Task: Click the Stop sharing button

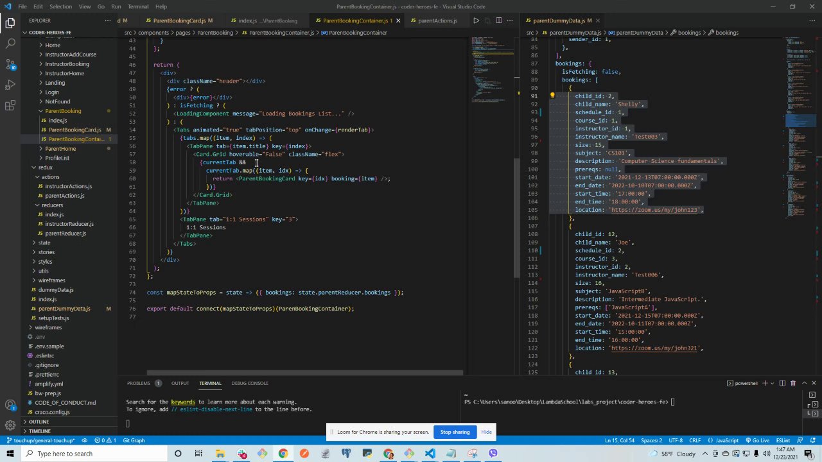Action: tap(455, 432)
